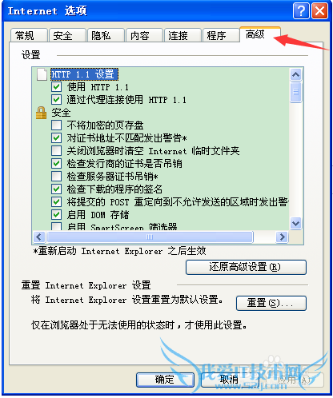333x398 pixels.
Task: Click 还原高级设置(R) button
Action: coord(246,267)
